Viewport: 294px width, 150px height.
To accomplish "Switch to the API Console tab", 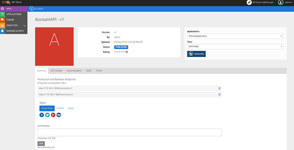I will point(56,71).
